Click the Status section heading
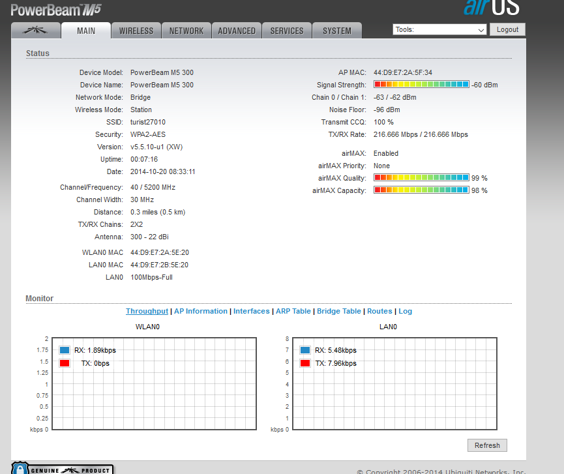The image size is (564, 474). (37, 53)
